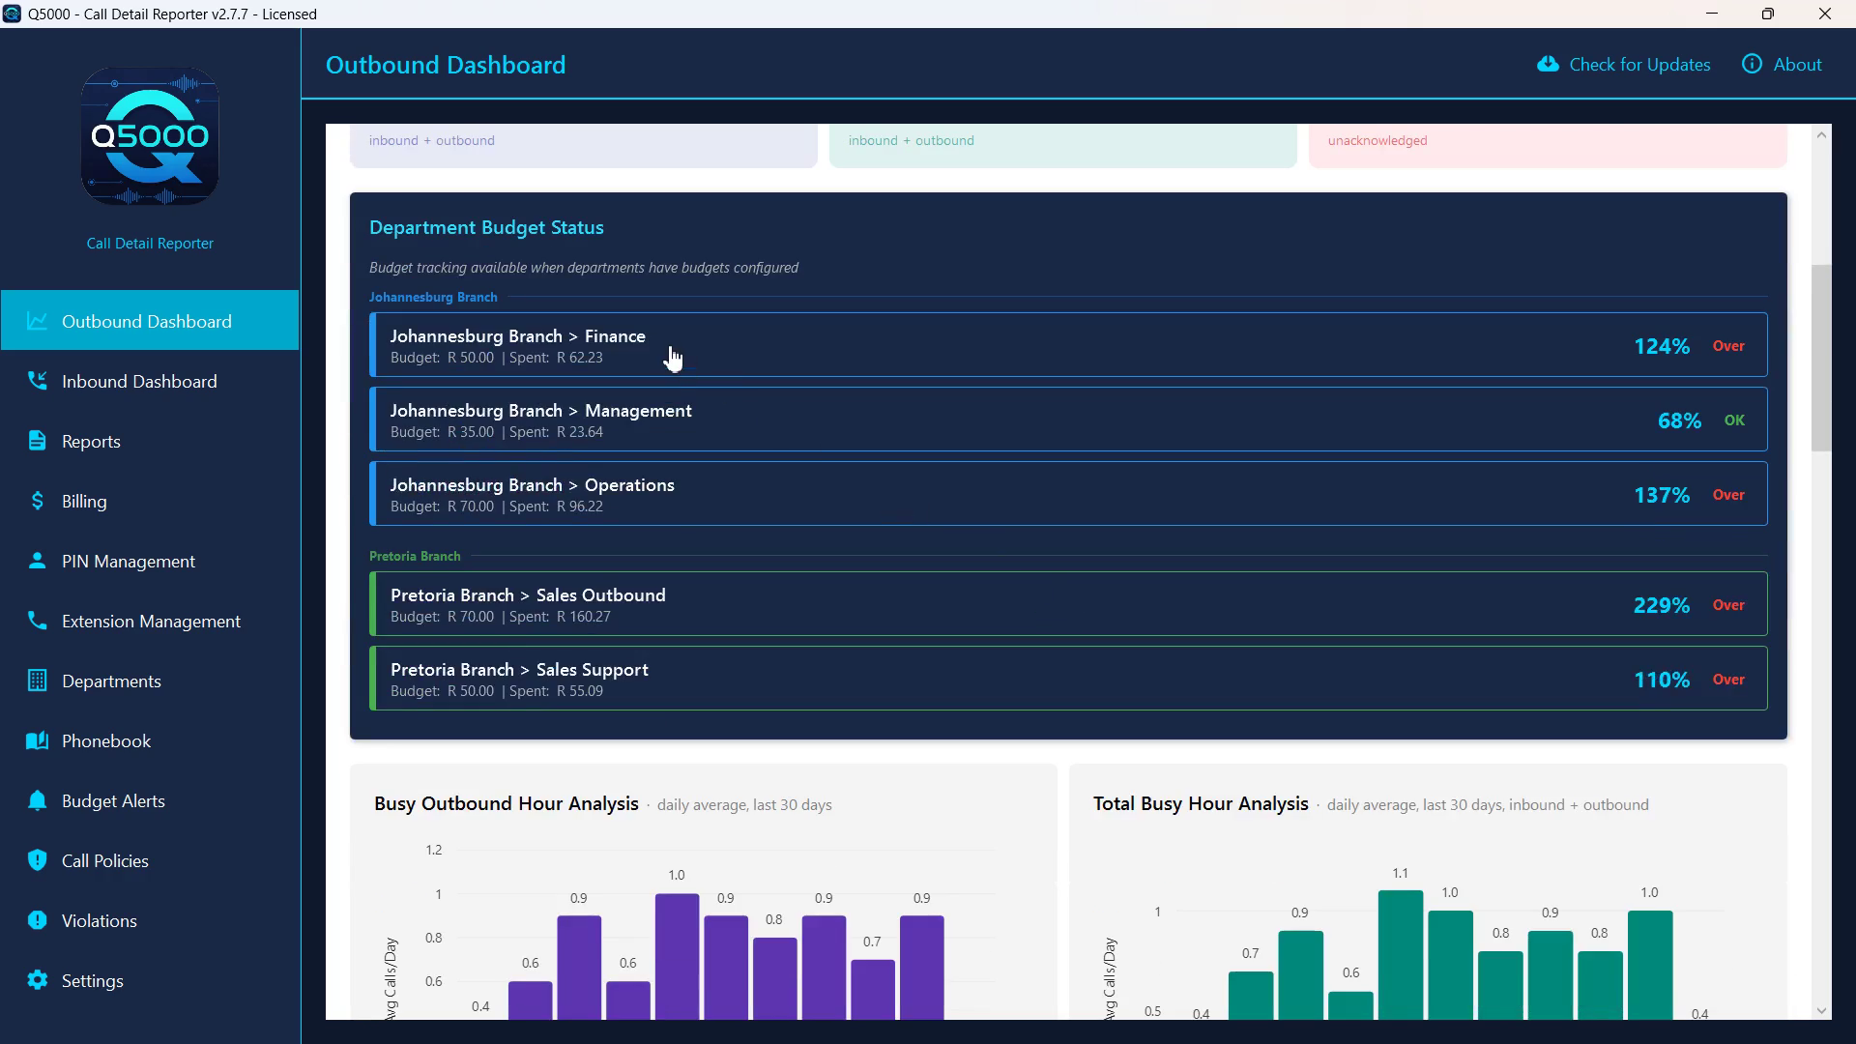The height and width of the screenshot is (1044, 1856).
Task: Click the tallest green bar labeled 1.1
Action: click(1400, 954)
